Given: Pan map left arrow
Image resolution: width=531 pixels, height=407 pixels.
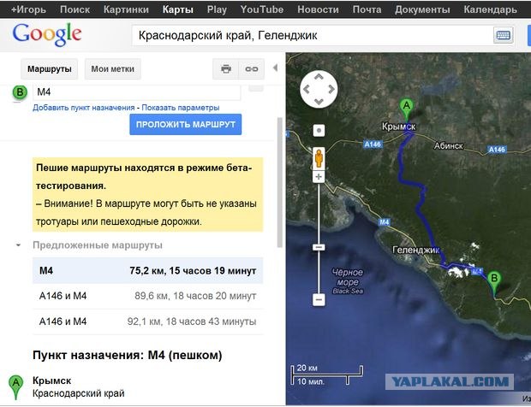Looking at the screenshot, I should pyautogui.click(x=306, y=89).
